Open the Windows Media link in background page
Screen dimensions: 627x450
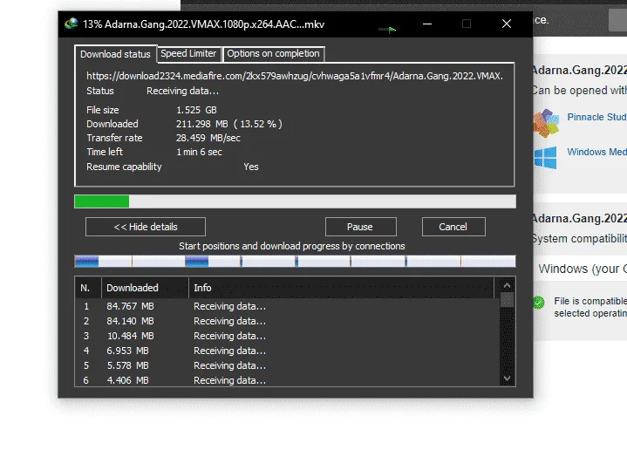tap(597, 152)
